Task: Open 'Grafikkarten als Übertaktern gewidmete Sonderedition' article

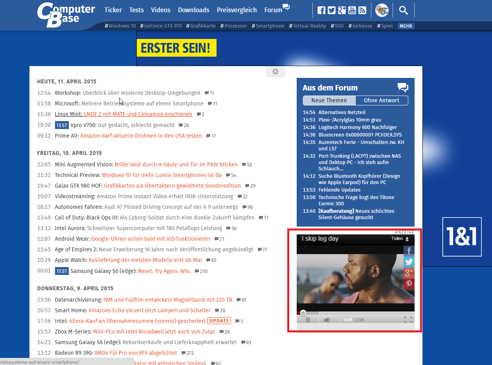Action: pos(172,186)
